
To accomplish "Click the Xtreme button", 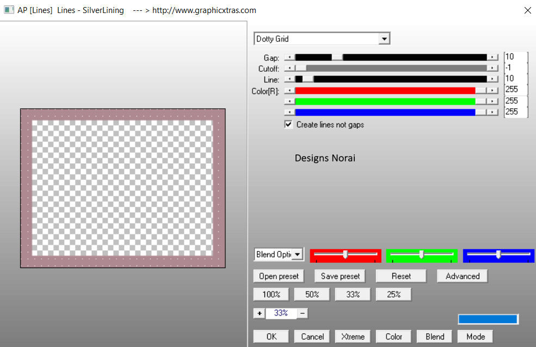I will (353, 337).
